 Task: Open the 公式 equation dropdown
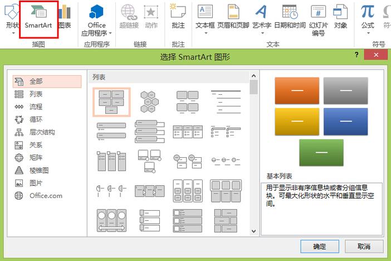(368, 19)
